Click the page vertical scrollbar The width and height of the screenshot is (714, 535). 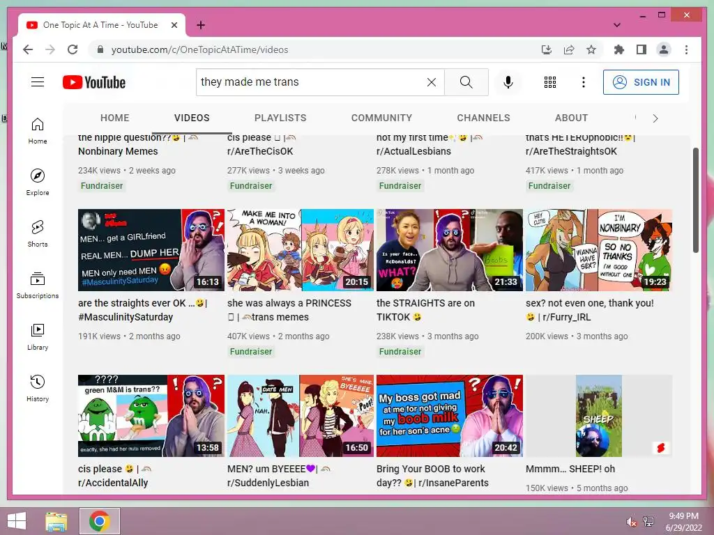pyautogui.click(x=695, y=200)
